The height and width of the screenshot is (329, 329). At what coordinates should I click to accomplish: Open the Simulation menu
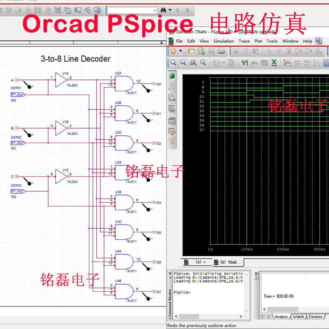(224, 41)
